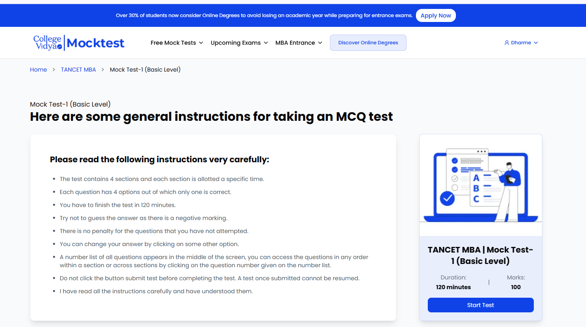The image size is (586, 327).
Task: Click Apply Now in the top banner
Action: tap(436, 15)
